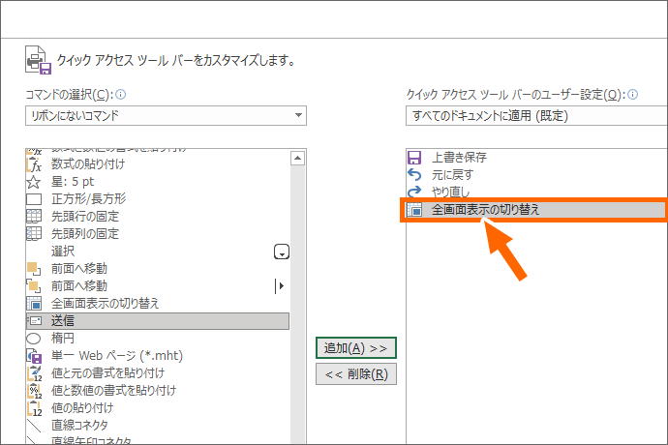Open the すべてのドキュメントに適用 (既定) dropdown
668x445 pixels.
click(x=536, y=116)
